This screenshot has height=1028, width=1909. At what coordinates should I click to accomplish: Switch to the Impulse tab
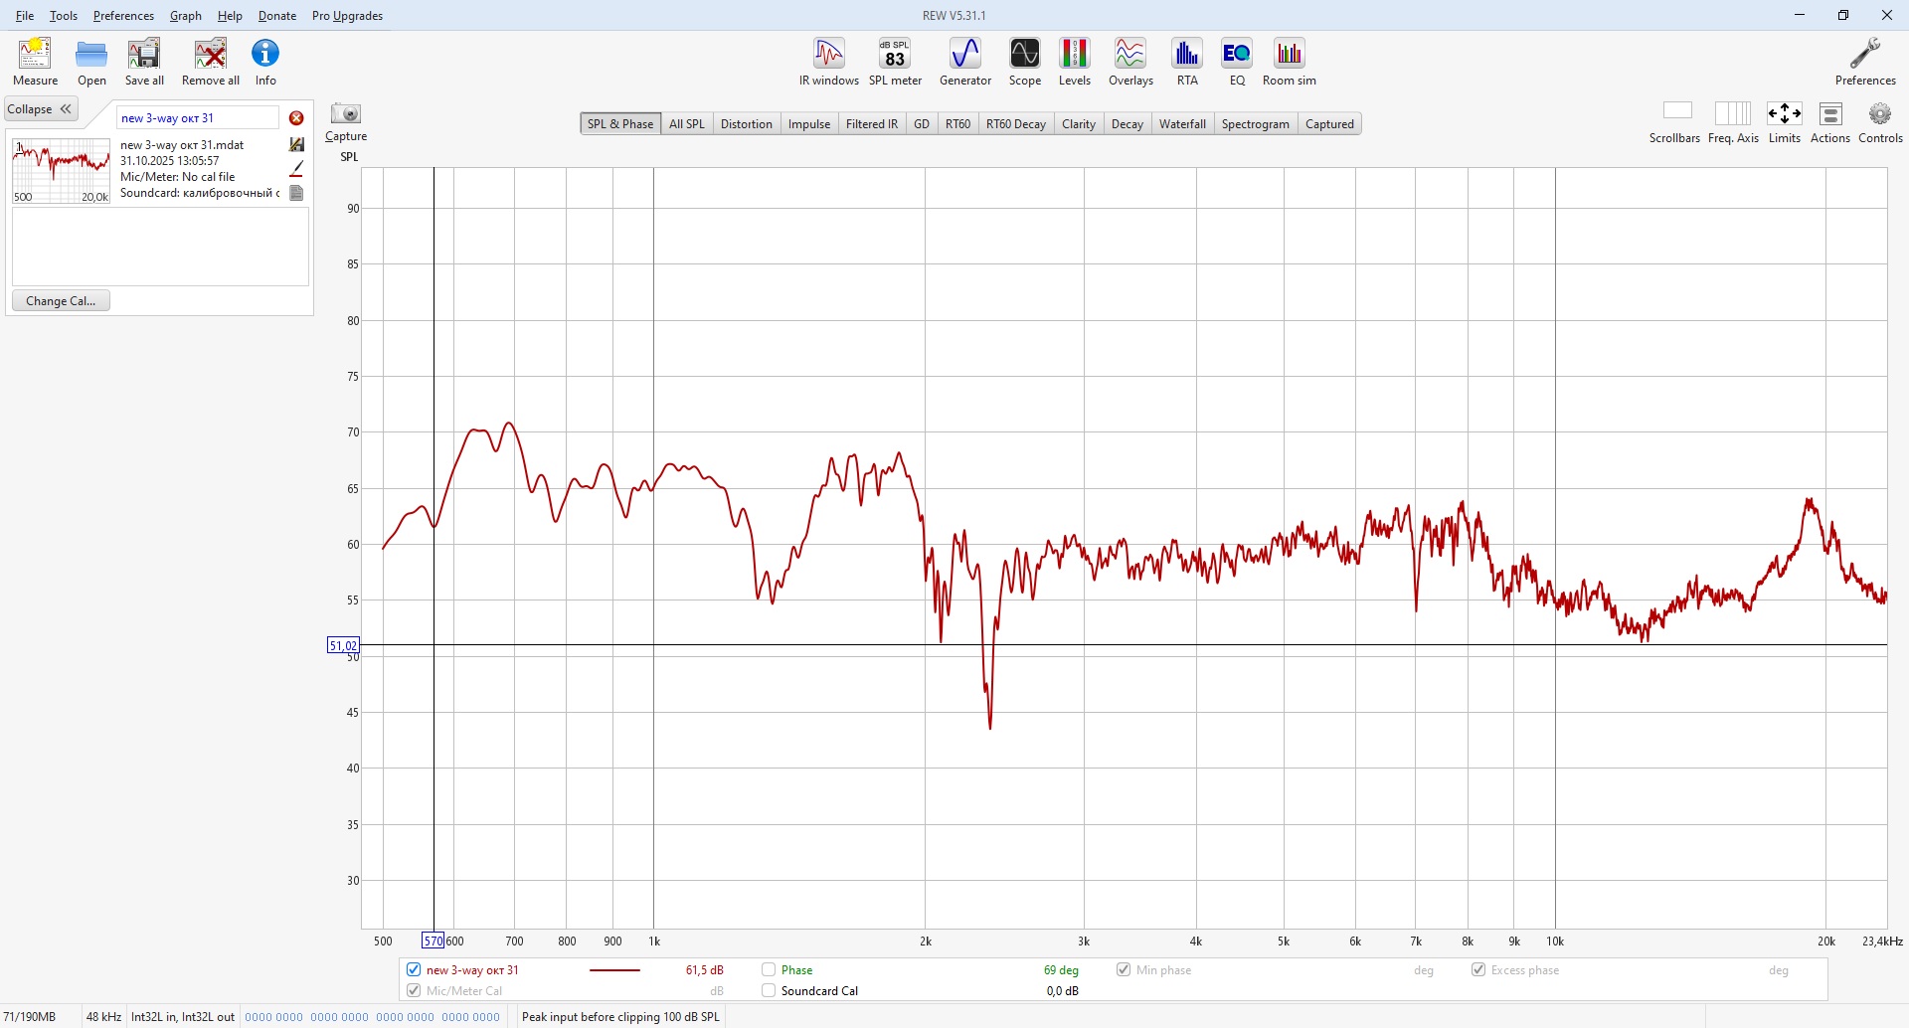pos(809,124)
